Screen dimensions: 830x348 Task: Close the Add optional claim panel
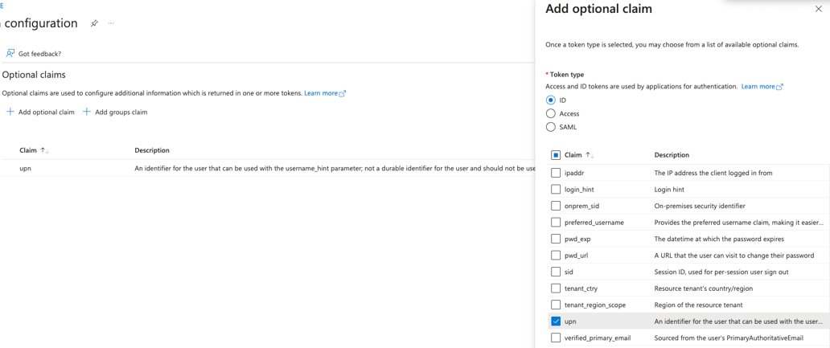pos(818,9)
